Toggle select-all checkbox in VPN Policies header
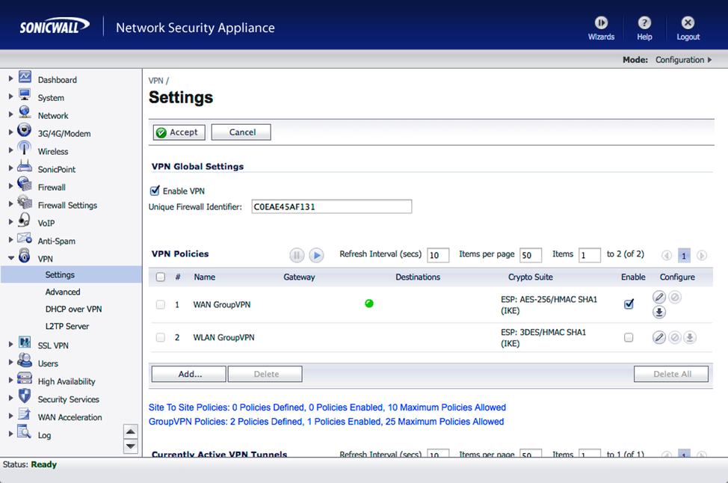Image resolution: width=728 pixels, height=483 pixels. (x=161, y=277)
